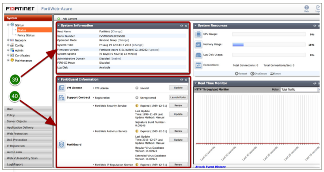Viewport: 324px width, 172px height.
Task: Click the Admin tree icon
Action: (x=12, y=50)
